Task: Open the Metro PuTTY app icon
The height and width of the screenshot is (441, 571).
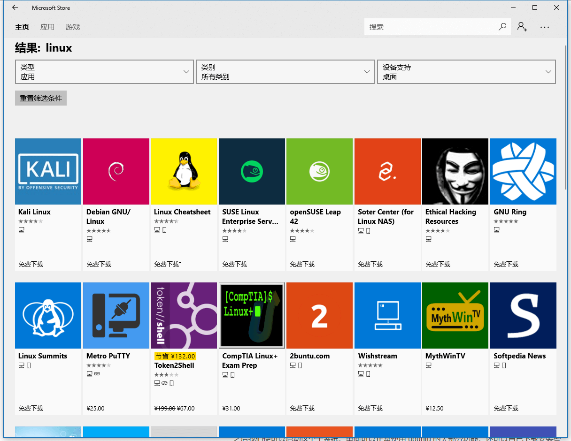Action: [116, 315]
